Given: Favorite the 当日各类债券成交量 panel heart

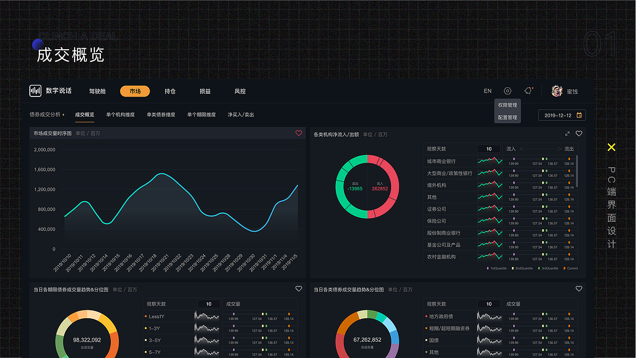Looking at the screenshot, I should 579,289.
